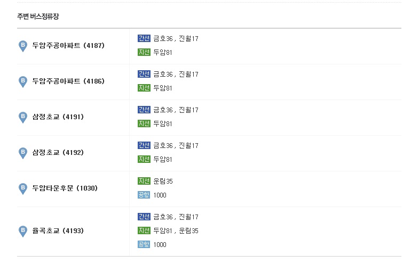Viewport: 419px width, 272px height.
Task: Open stop name 율곡초교 (4193)
Action: click(x=58, y=230)
